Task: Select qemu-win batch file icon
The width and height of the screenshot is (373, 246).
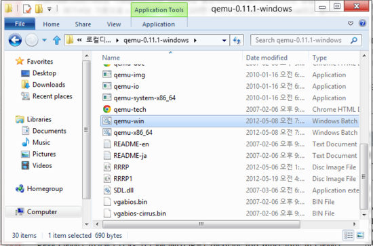Action: 107,121
